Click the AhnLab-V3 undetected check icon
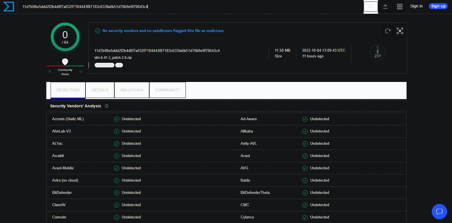 (117, 131)
